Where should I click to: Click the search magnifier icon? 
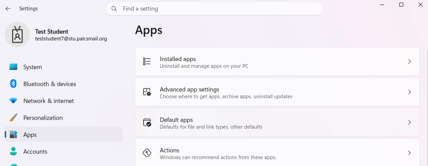[115, 8]
